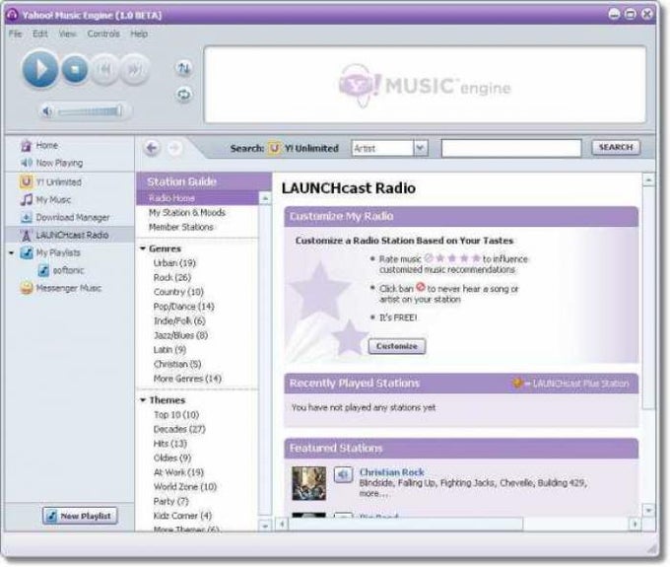Select World Zone (10) theme
This screenshot has width=670, height=567.
coord(185,487)
